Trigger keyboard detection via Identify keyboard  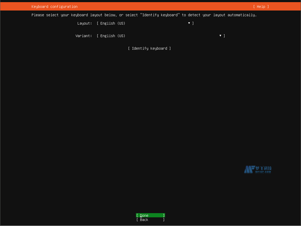pos(150,48)
